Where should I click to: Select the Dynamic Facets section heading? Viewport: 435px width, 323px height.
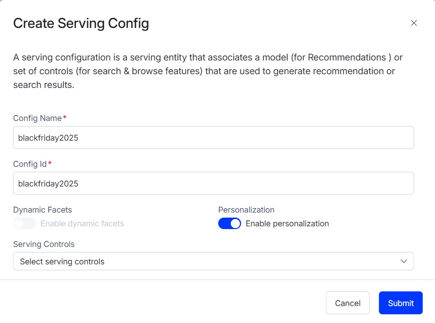43,210
